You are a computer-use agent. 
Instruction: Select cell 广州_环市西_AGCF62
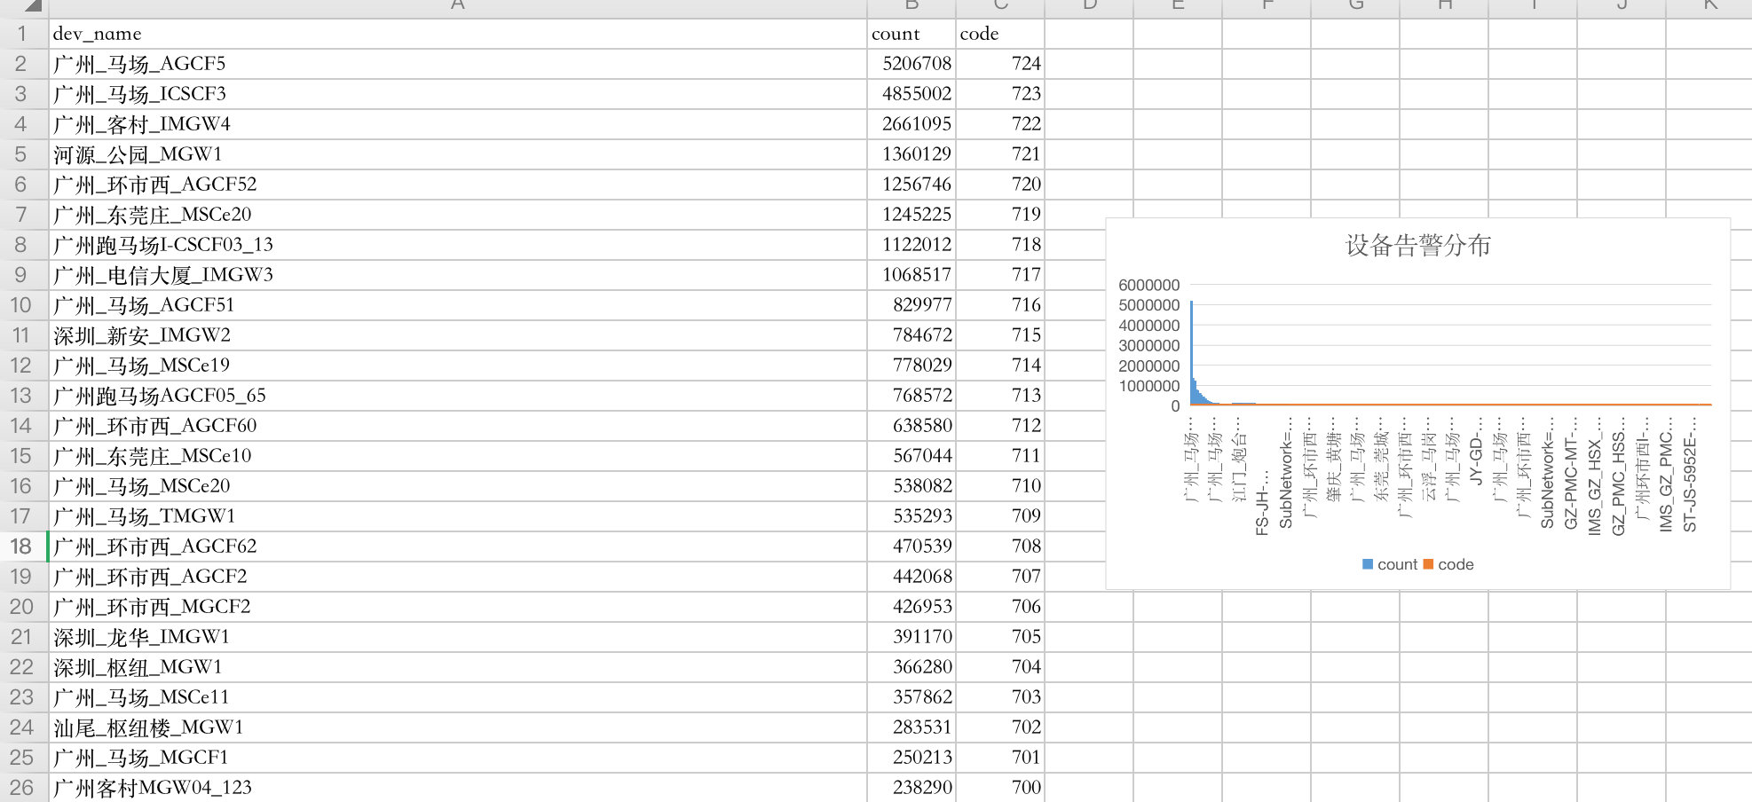pos(458,546)
